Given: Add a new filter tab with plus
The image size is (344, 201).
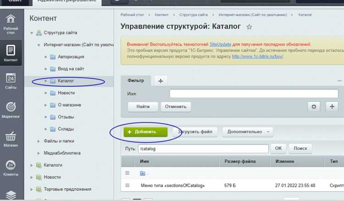Looking at the screenshot, I should tap(161, 81).
